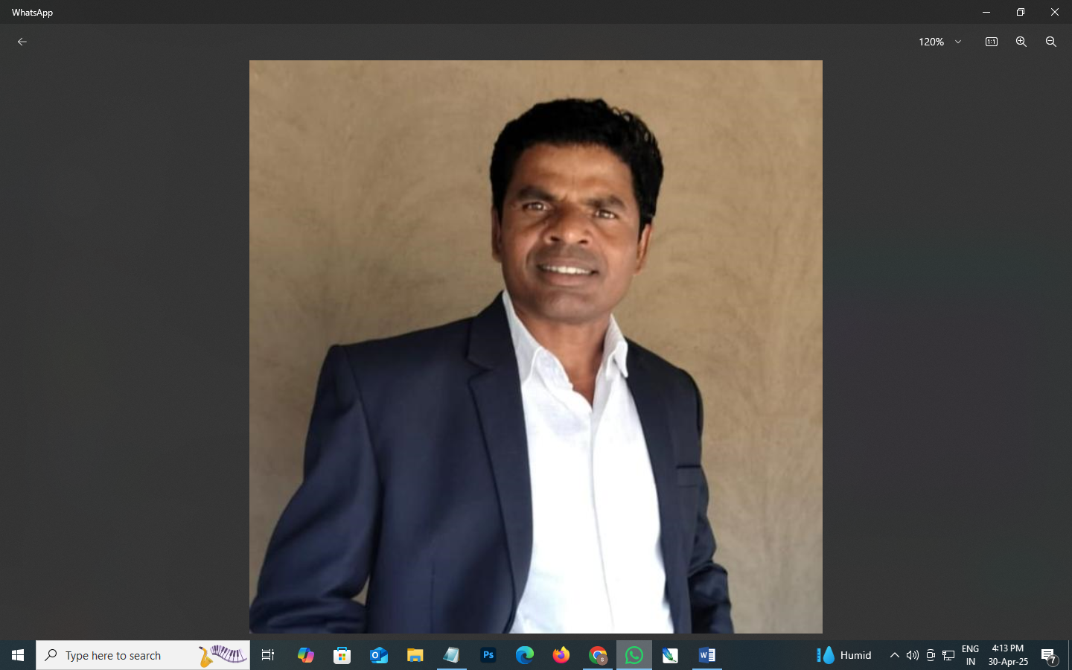Launch Copilot from the taskbar
This screenshot has width=1072, height=670.
point(305,655)
